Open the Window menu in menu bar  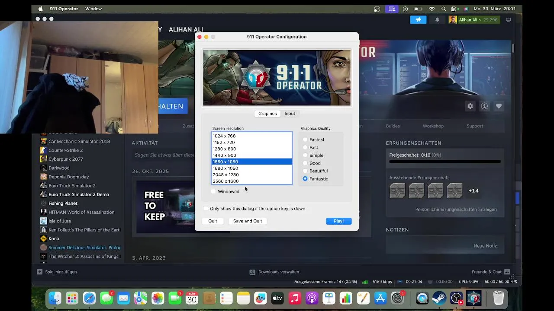tap(93, 9)
